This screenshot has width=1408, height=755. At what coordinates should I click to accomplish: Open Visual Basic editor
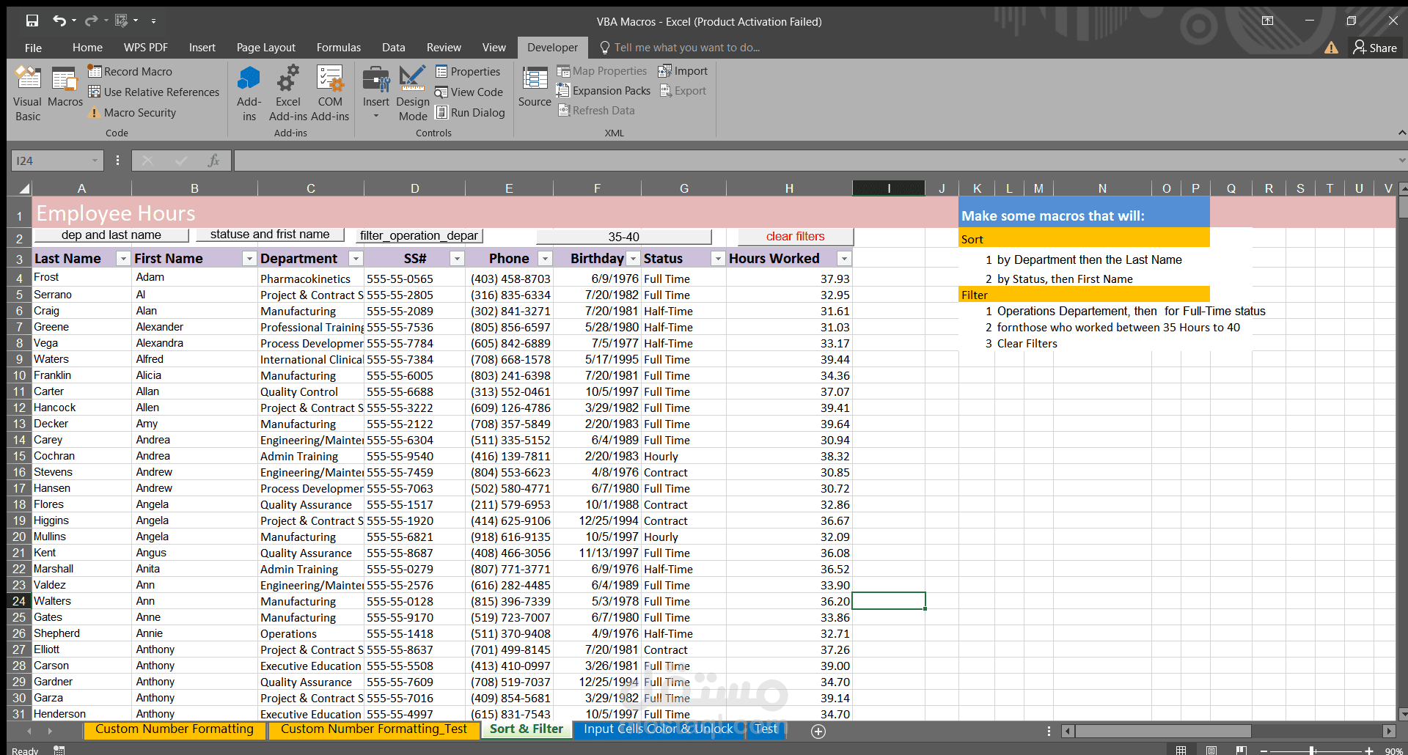pos(27,94)
